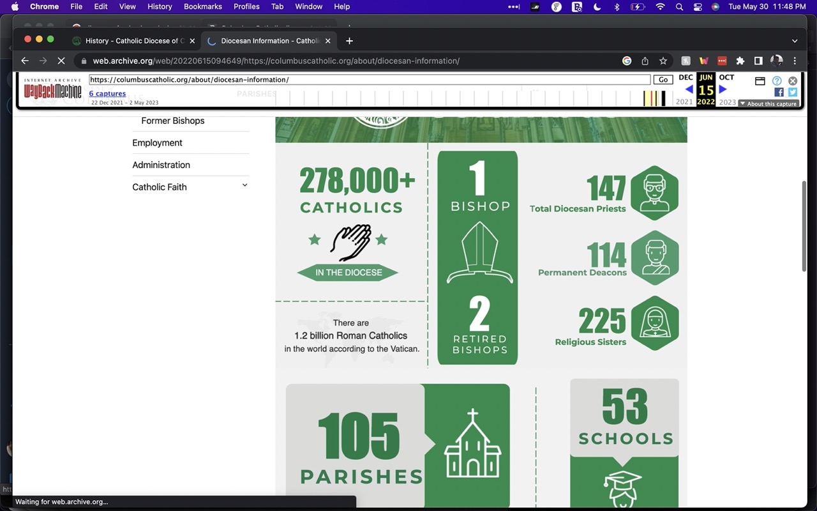This screenshot has height=511, width=817.
Task: Click the address bar URL
Action: 276,61
